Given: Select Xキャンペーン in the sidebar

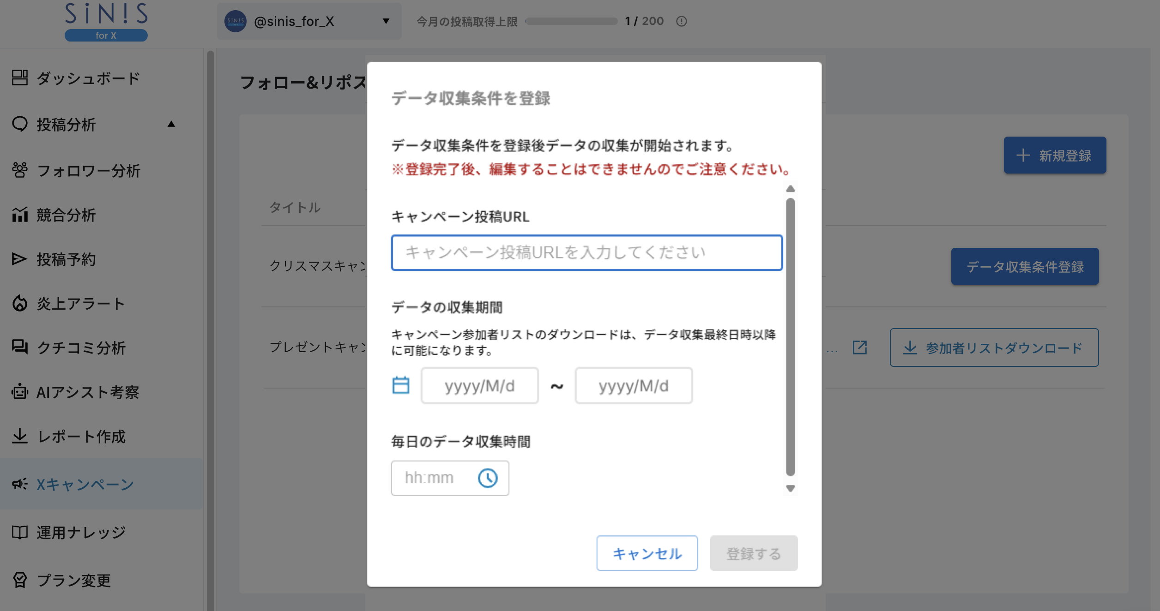Looking at the screenshot, I should [85, 485].
